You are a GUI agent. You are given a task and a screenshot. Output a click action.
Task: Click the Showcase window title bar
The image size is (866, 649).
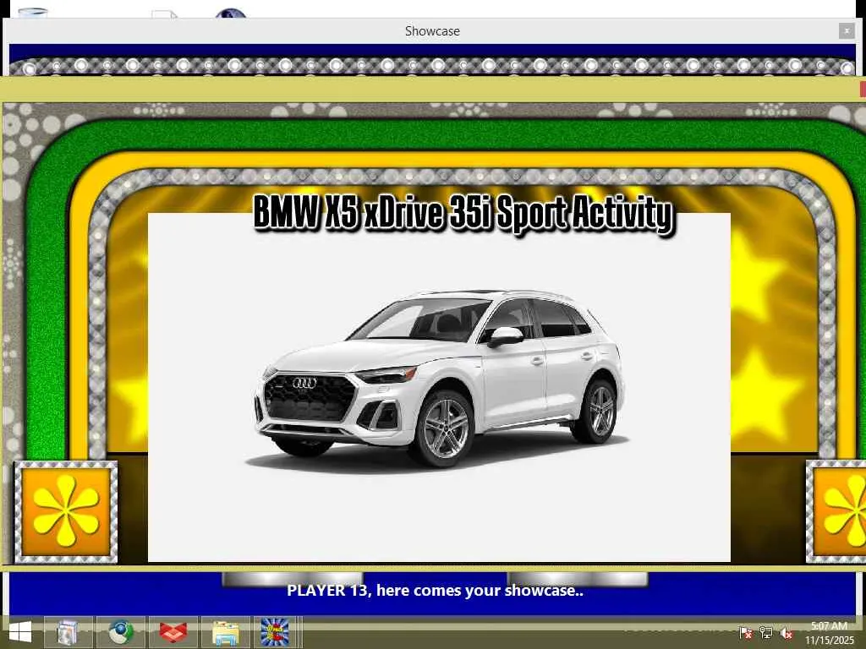432,31
